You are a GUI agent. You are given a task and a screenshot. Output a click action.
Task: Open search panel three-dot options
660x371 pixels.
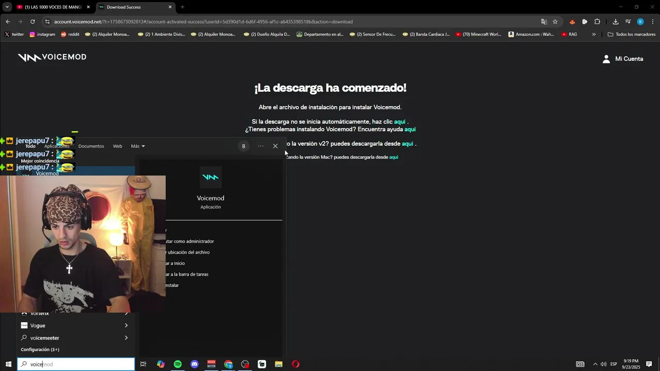261,146
